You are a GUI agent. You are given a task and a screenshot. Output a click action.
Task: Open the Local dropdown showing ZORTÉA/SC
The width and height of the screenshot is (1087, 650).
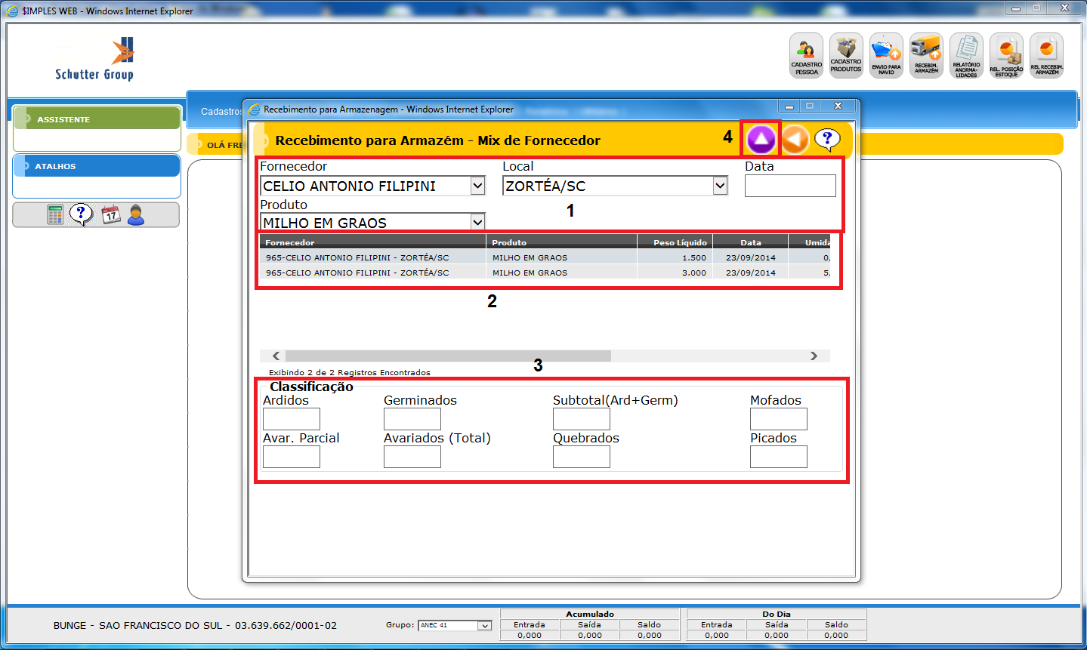(720, 186)
